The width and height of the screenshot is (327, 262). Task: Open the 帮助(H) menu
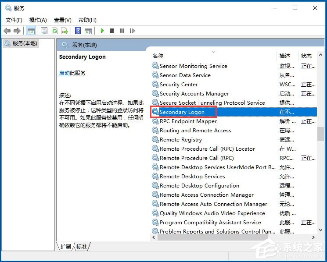[87, 20]
